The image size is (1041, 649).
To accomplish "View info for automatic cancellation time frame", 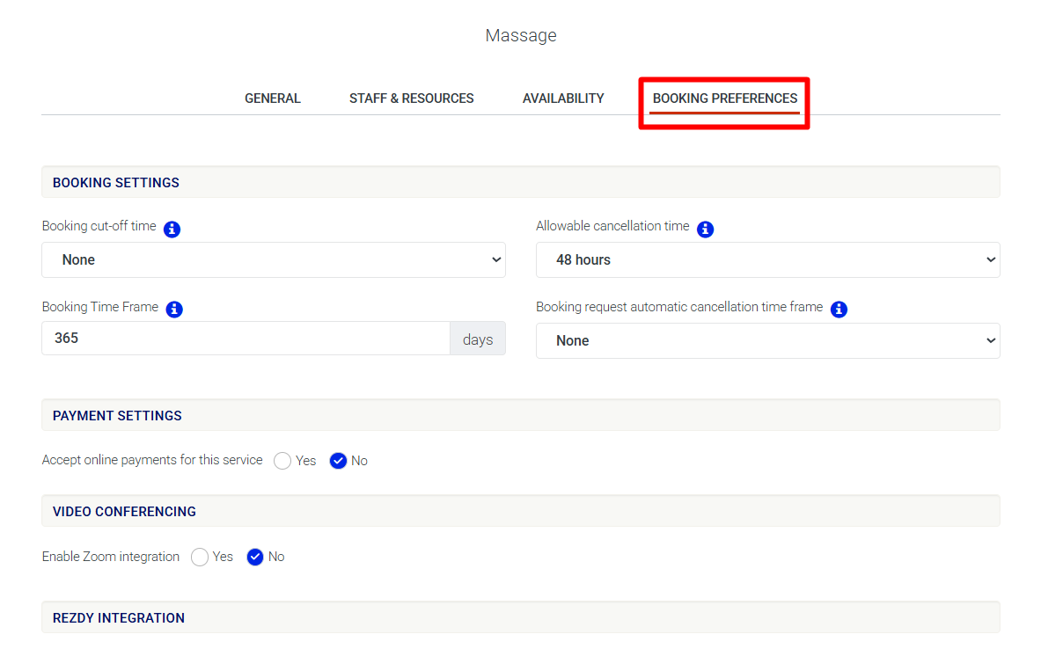I will 839,310.
